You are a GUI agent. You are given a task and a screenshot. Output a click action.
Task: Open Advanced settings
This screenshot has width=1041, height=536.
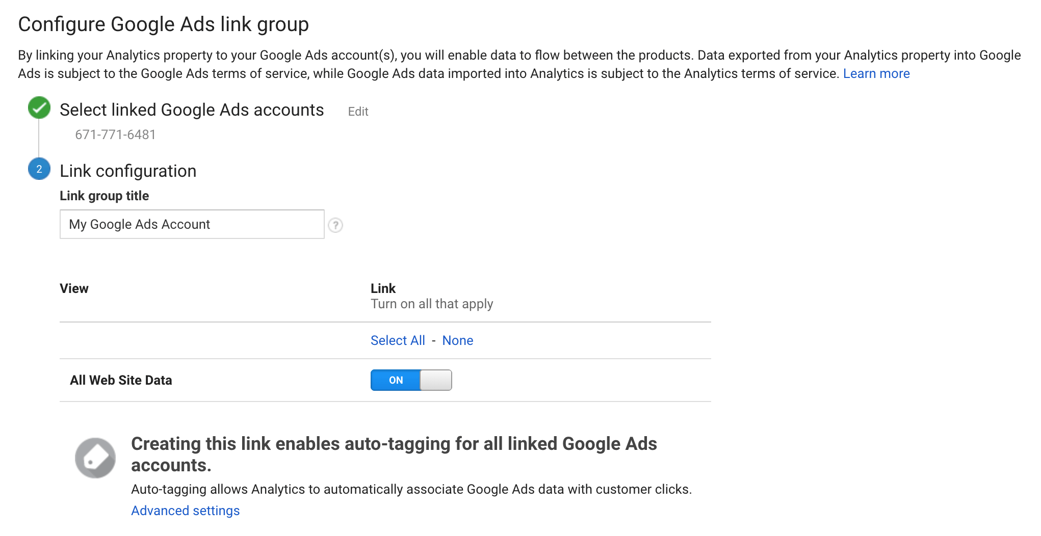click(x=185, y=510)
